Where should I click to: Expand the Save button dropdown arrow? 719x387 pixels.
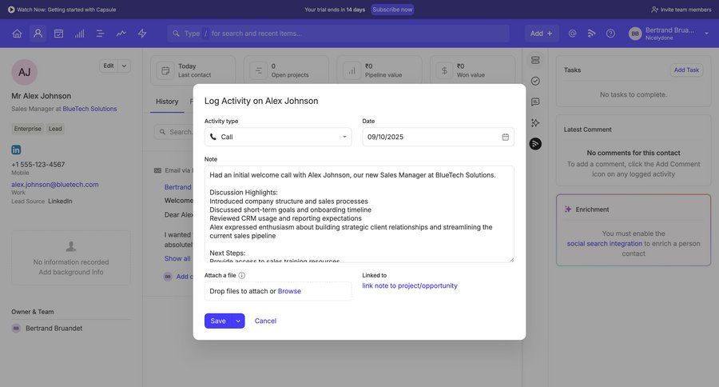tap(238, 321)
